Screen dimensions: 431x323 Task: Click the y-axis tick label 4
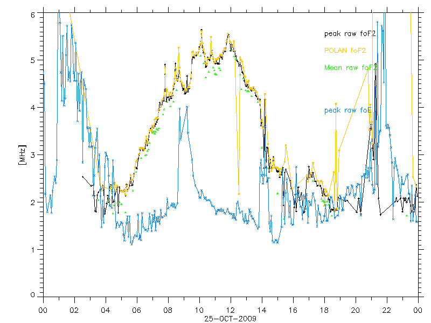(33, 108)
